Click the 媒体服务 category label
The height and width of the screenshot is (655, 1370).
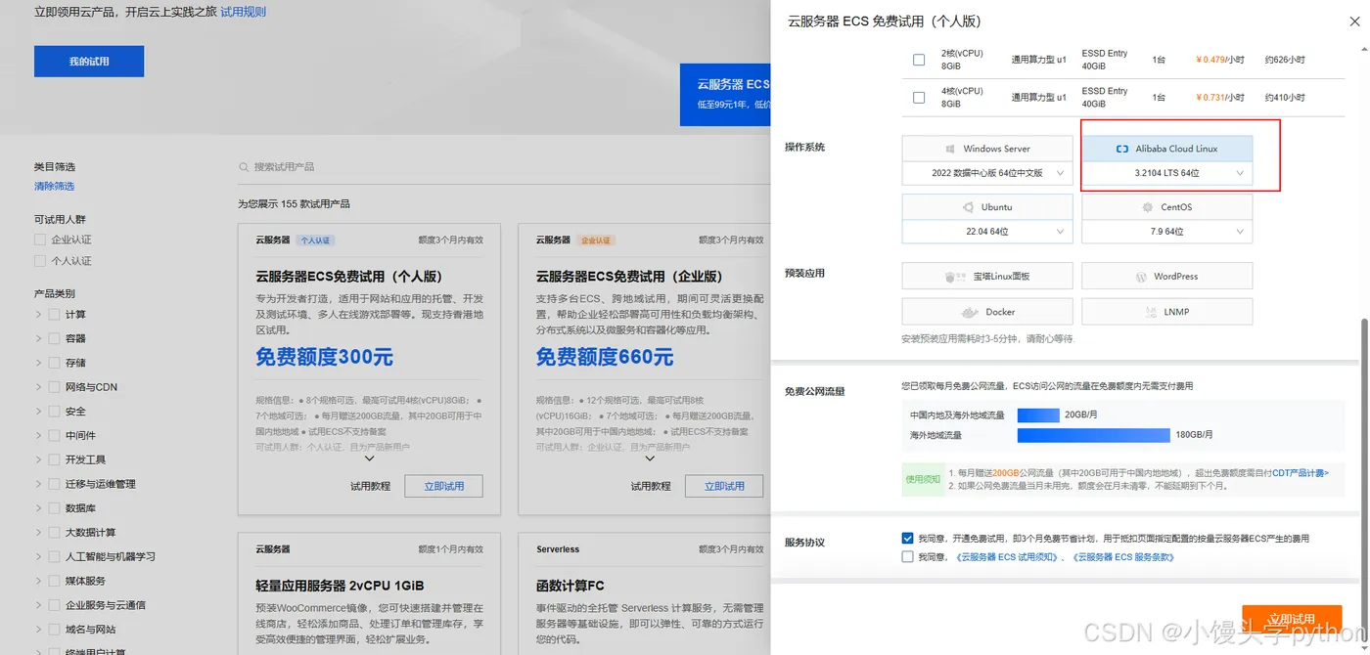click(85, 582)
